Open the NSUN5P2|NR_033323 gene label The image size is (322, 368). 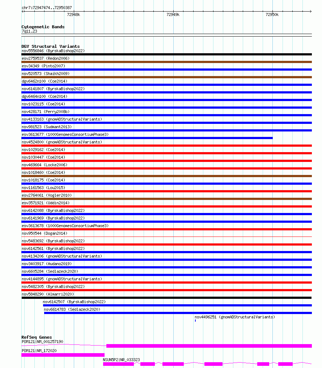122,360
